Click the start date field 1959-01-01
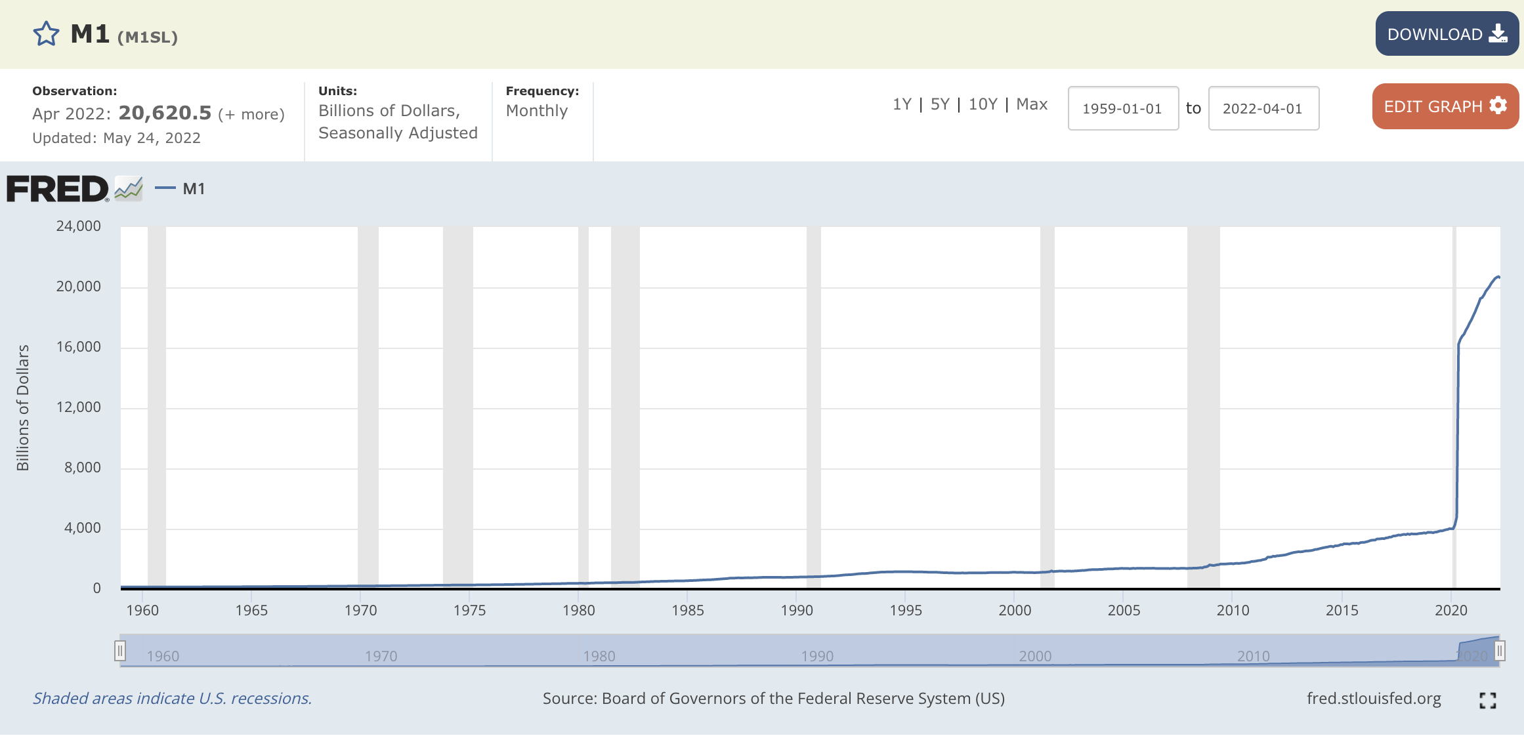 tap(1122, 108)
